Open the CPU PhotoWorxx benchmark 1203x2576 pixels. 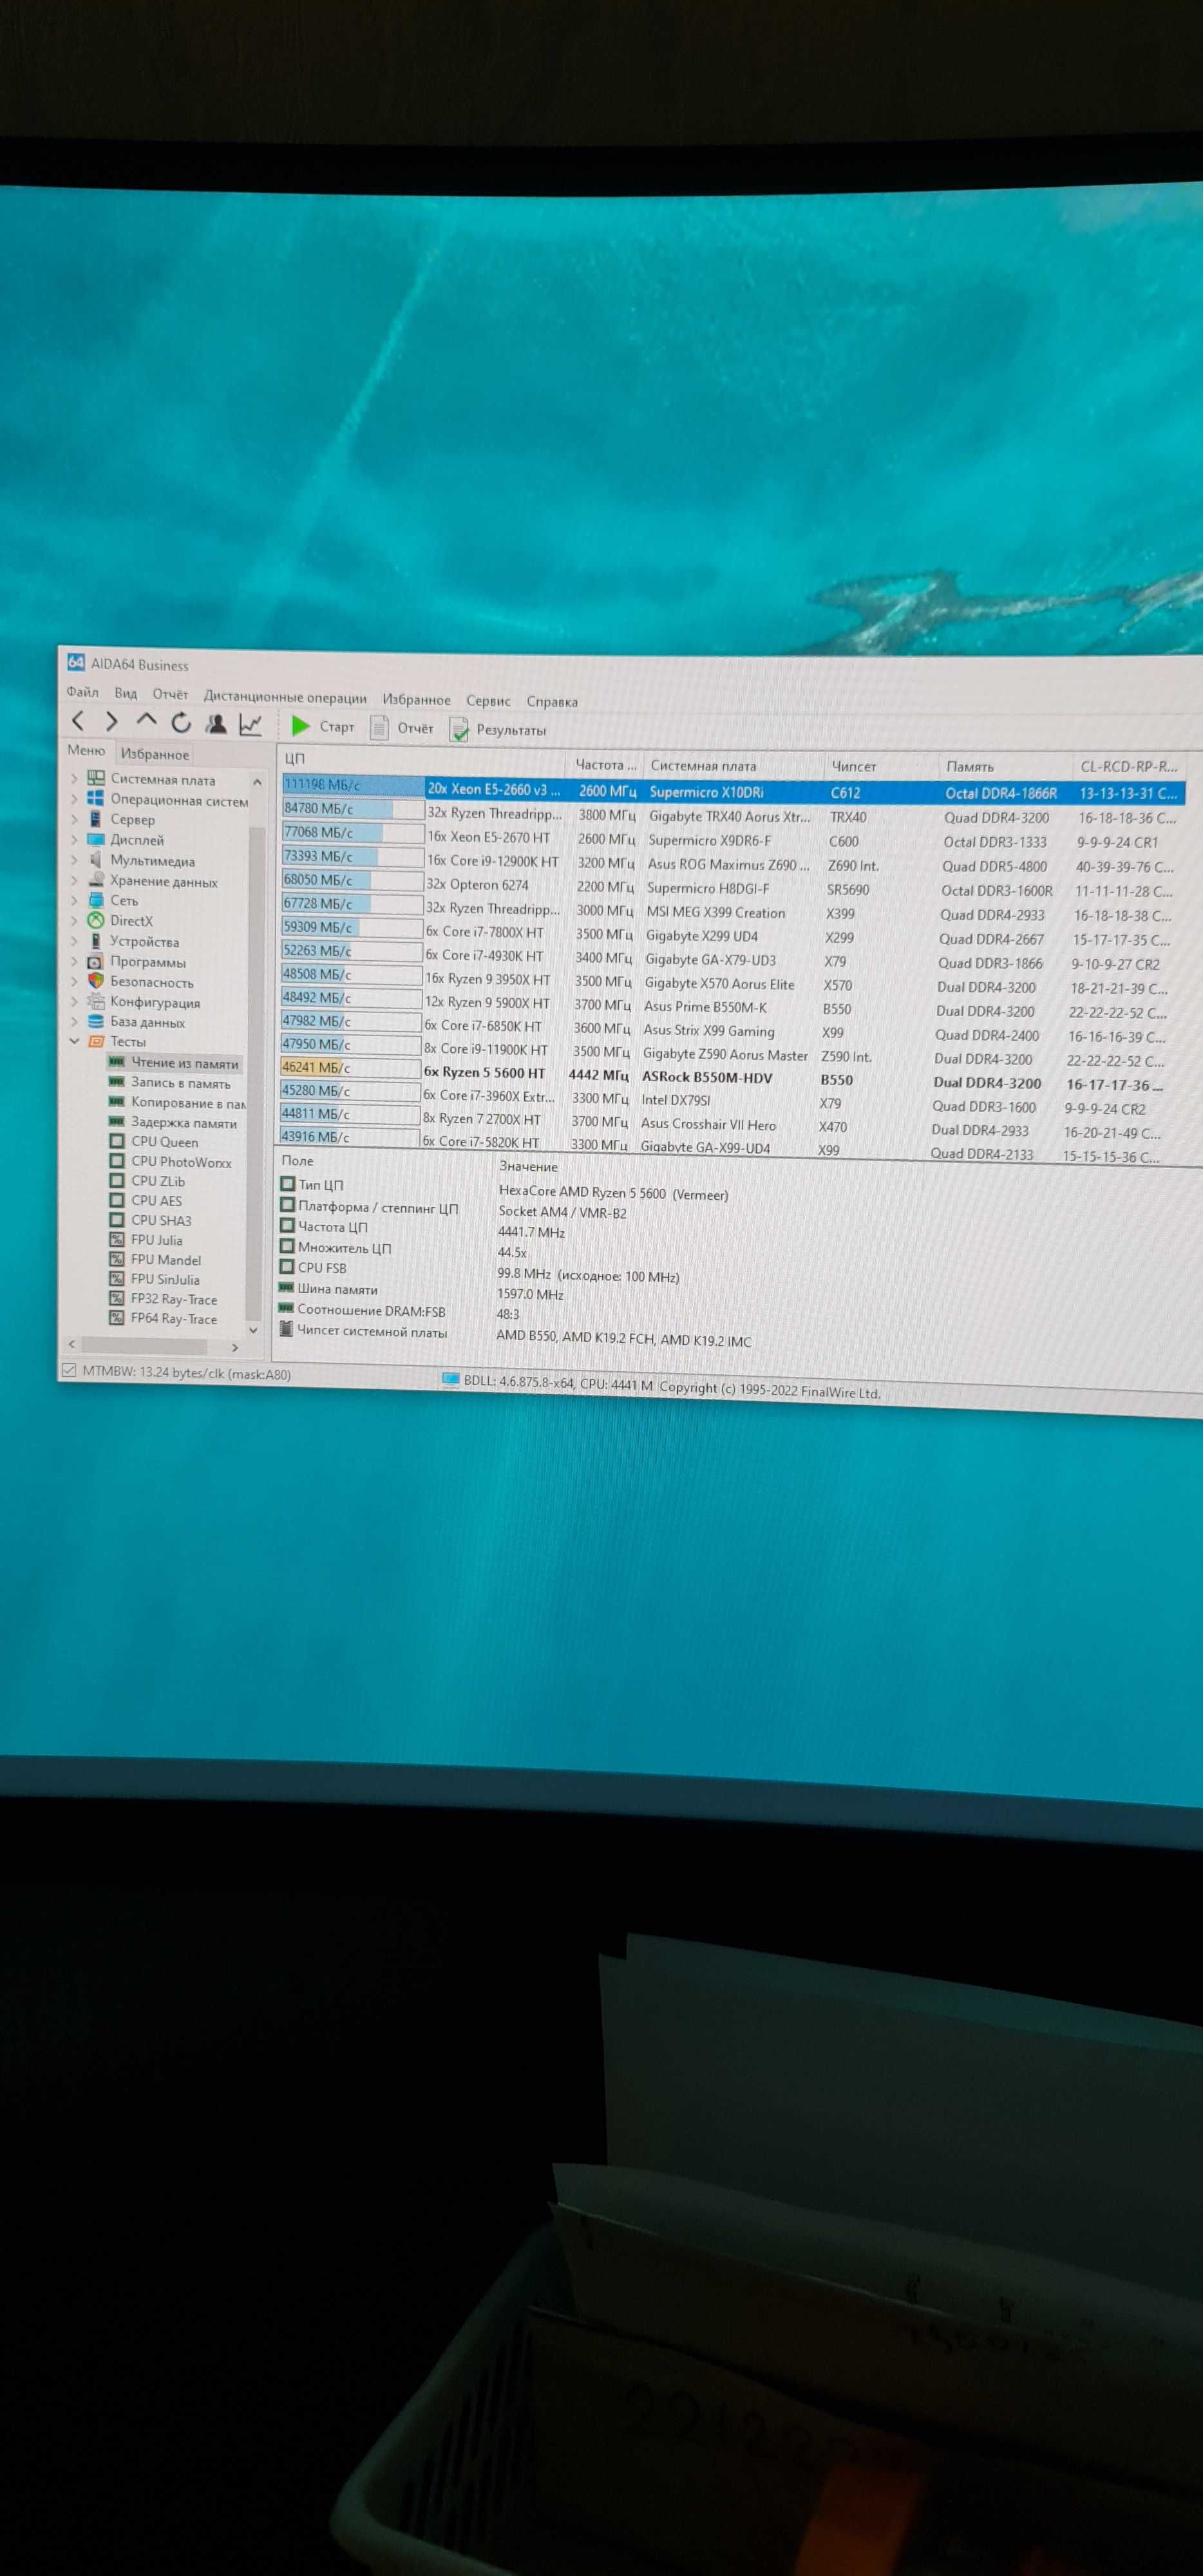pos(181,1162)
